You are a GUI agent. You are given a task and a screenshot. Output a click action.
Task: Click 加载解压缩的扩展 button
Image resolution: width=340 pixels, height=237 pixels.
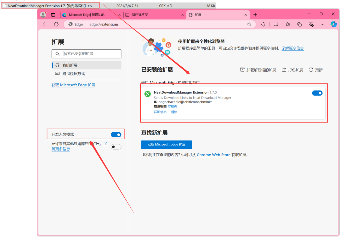click(x=258, y=70)
